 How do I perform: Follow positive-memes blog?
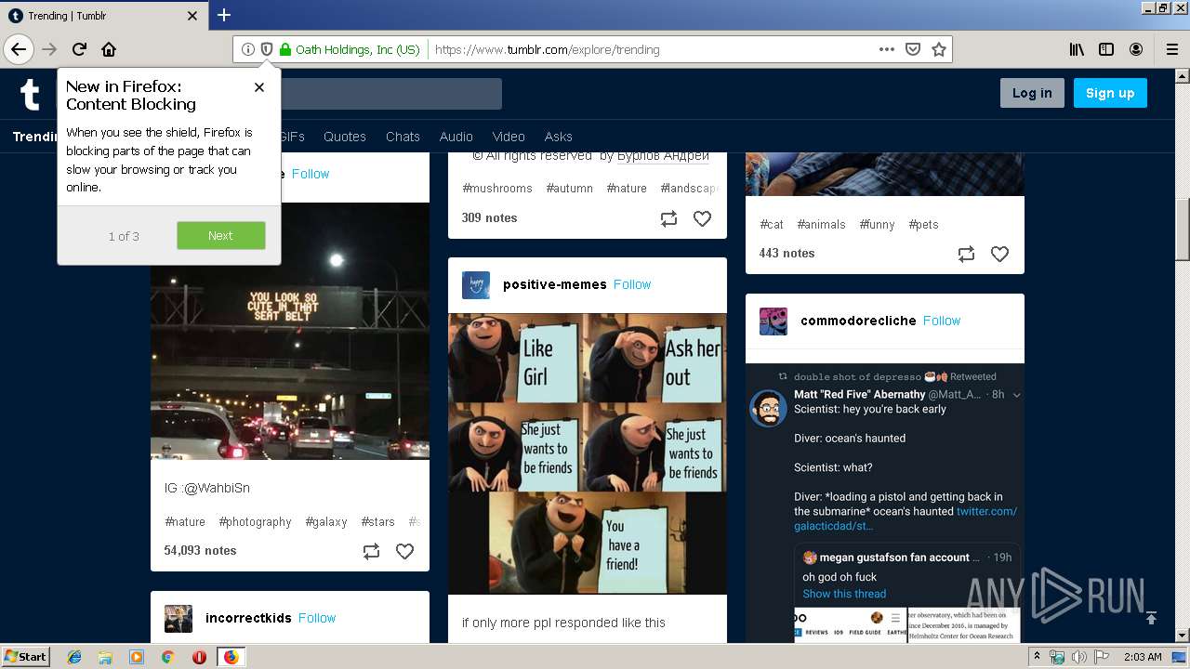pyautogui.click(x=632, y=284)
